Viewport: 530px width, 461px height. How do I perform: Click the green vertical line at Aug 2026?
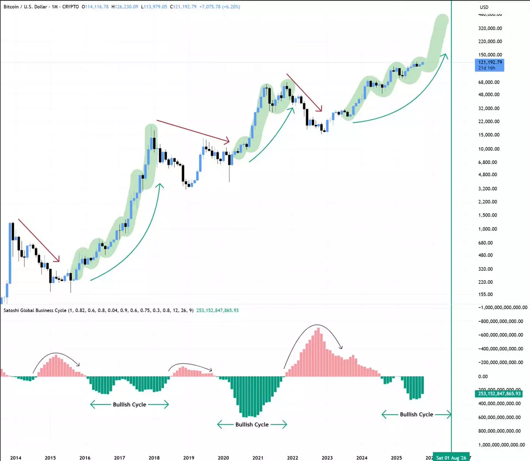click(451, 221)
